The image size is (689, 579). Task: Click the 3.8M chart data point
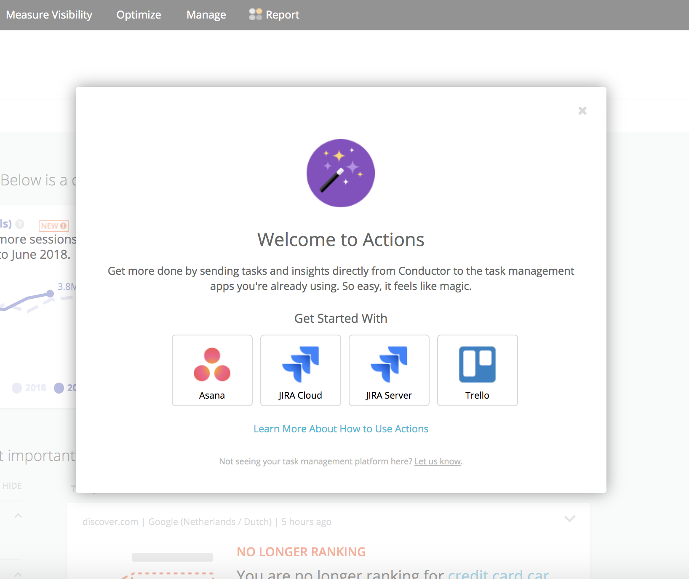pyautogui.click(x=50, y=294)
